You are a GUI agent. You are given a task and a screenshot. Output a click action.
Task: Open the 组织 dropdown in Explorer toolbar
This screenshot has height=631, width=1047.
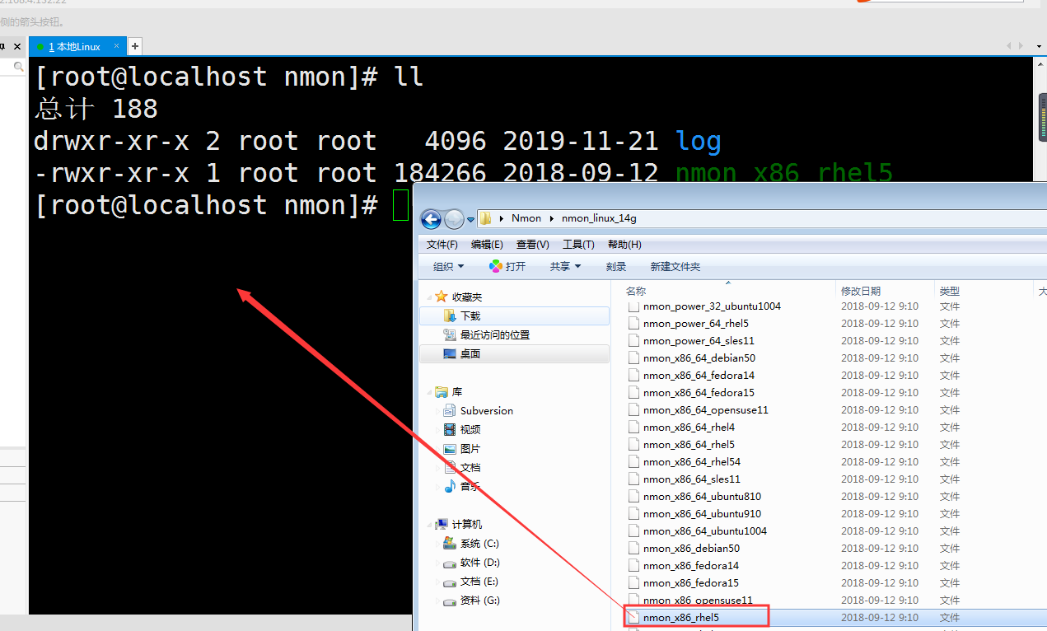[x=448, y=266]
